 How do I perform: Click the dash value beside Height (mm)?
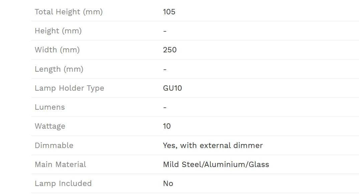point(165,31)
